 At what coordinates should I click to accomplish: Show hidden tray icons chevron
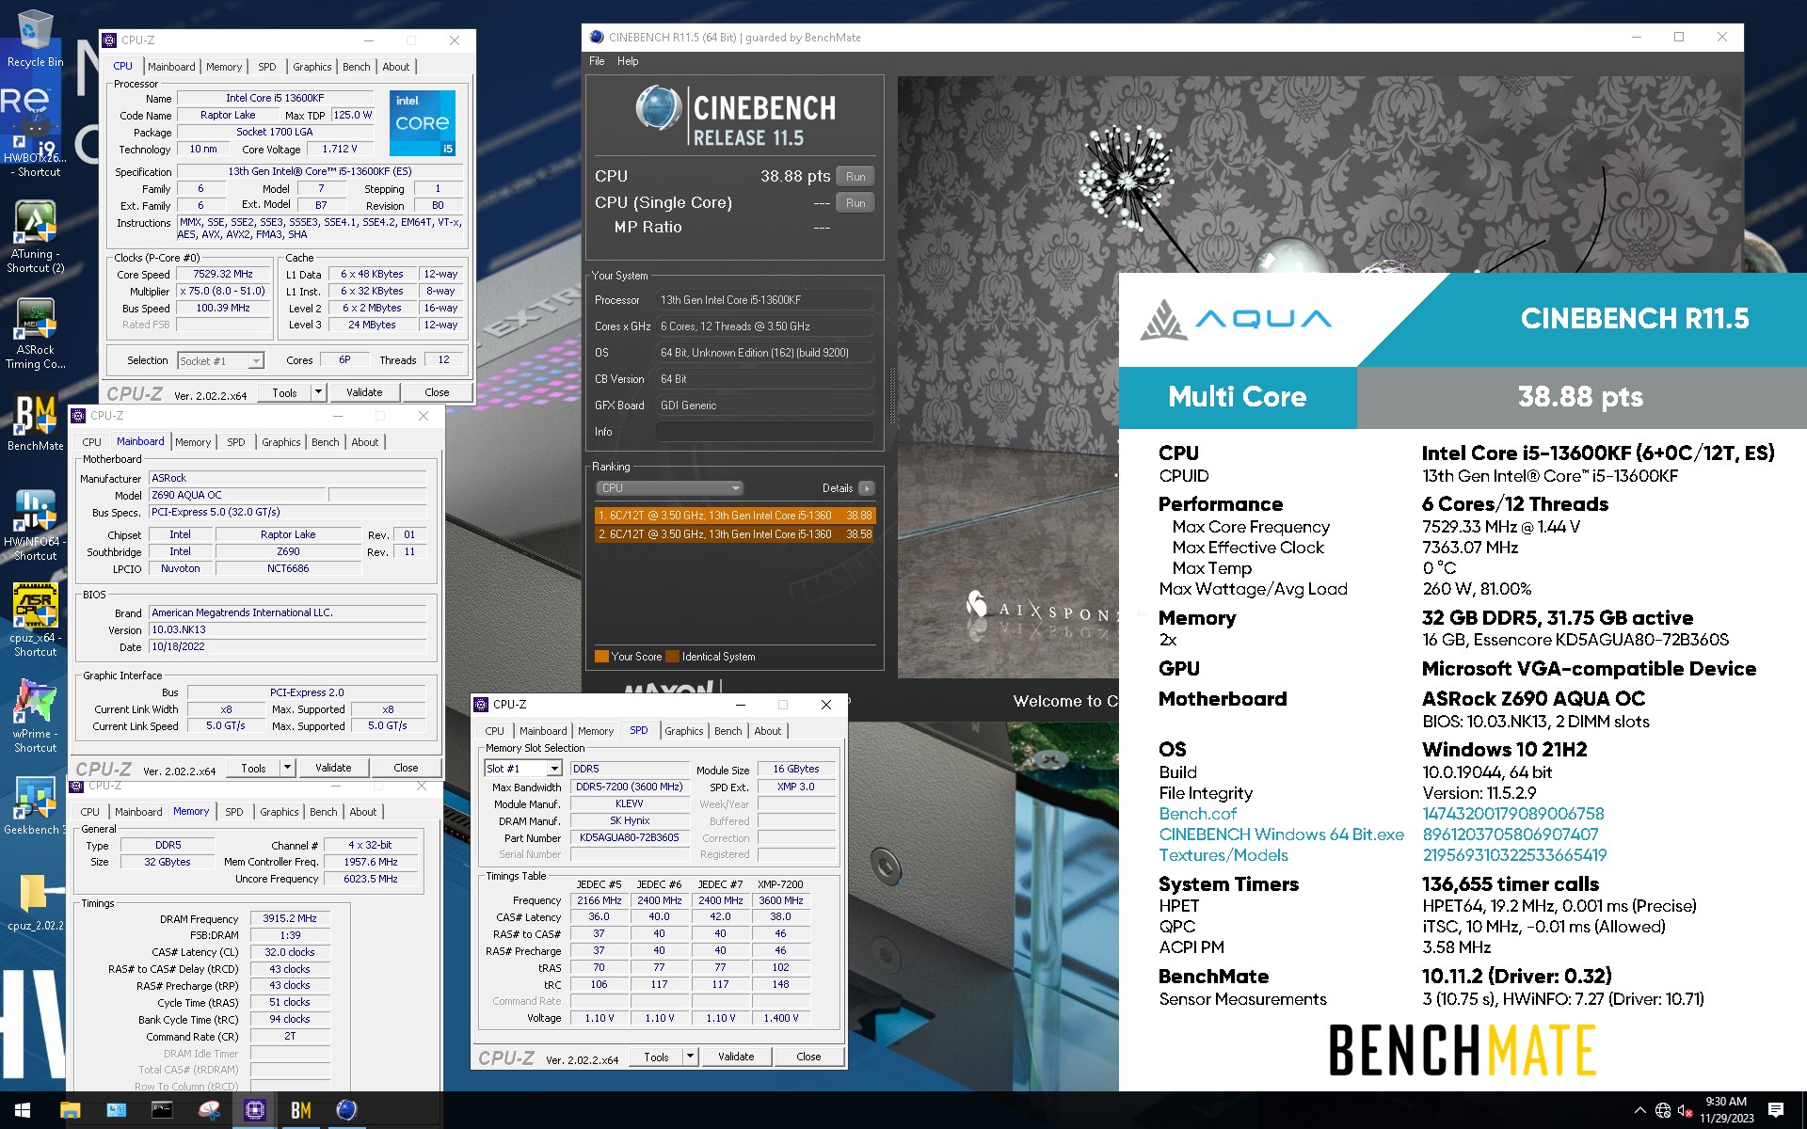coord(1639,1111)
